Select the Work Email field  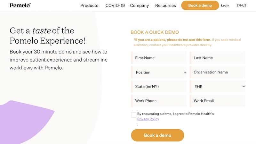coord(218,101)
